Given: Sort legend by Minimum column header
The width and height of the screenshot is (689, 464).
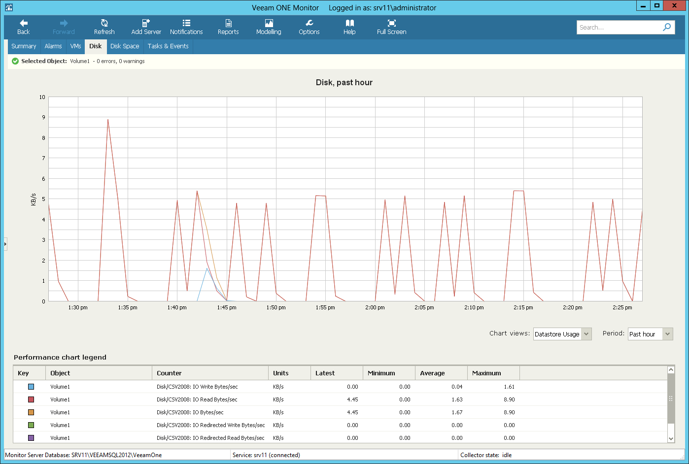Looking at the screenshot, I should coord(389,373).
